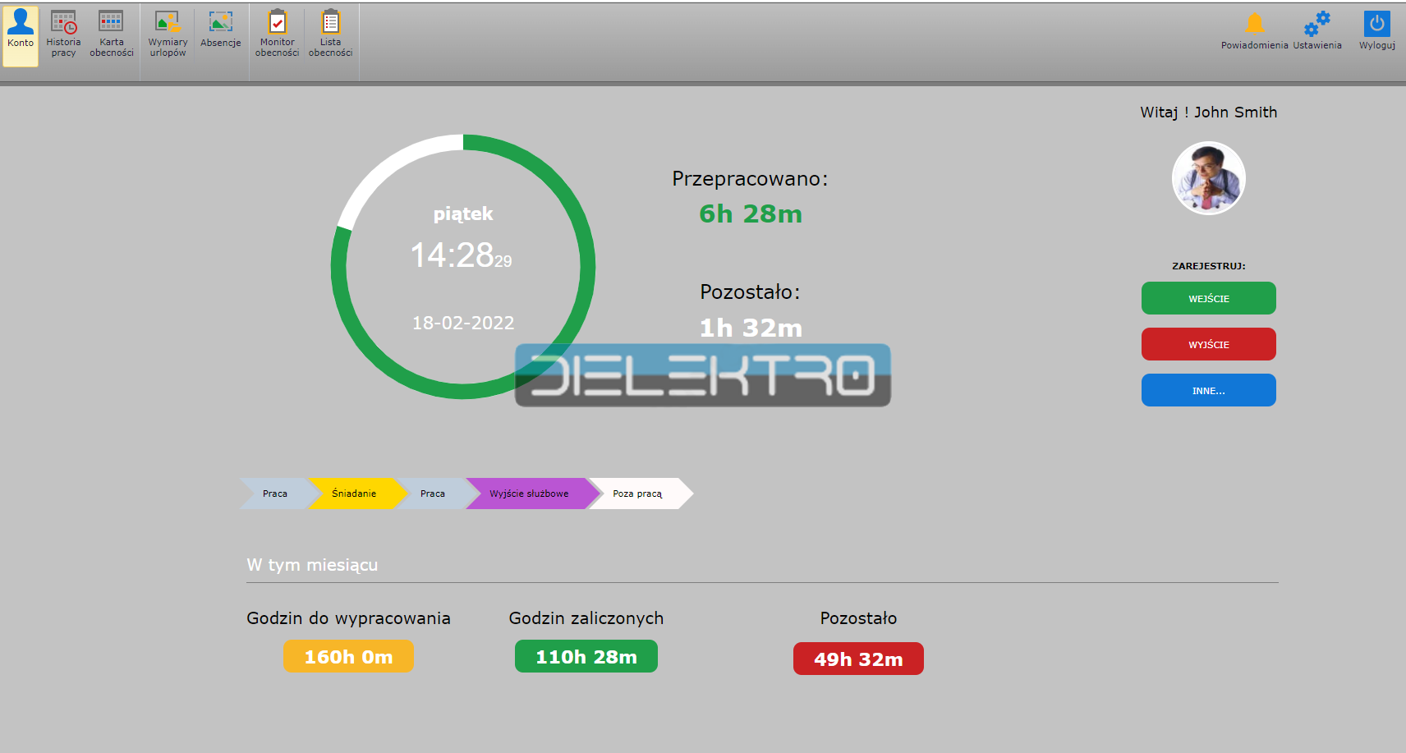Open Ustawienia settings gears
The image size is (1406, 753).
coord(1317,31)
